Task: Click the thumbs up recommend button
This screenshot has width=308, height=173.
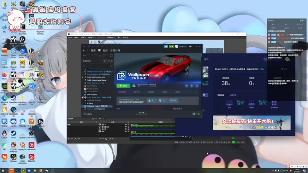Action: [x=152, y=100]
